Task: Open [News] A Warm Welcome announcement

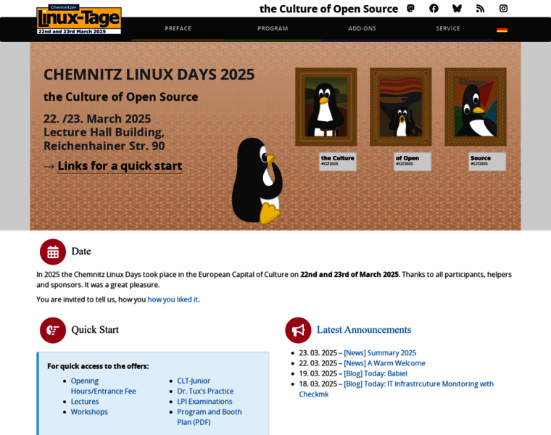Action: point(384,363)
